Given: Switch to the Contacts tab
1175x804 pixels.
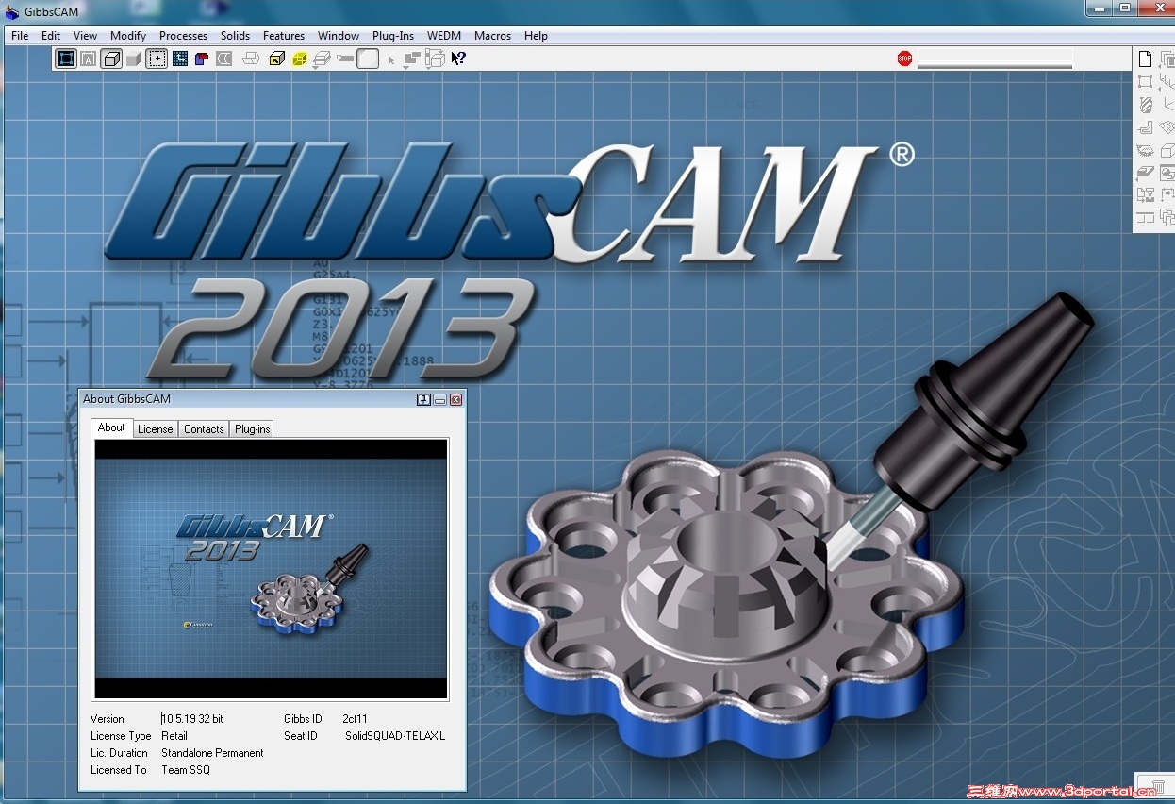Looking at the screenshot, I should click(x=204, y=429).
